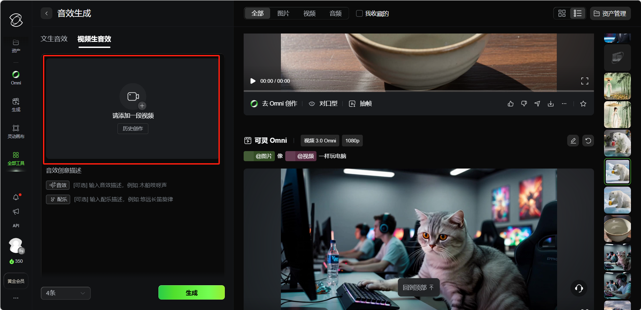Select the 视频 filter tab
This screenshot has width=641, height=310.
[309, 13]
